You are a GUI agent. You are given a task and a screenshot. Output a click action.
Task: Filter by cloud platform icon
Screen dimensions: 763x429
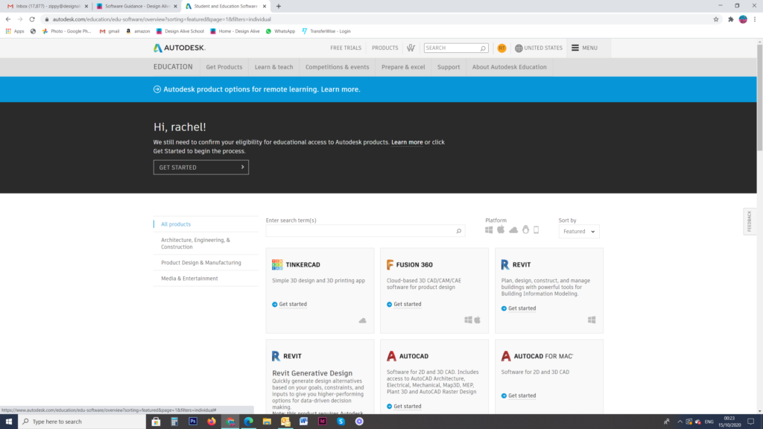[513, 230]
